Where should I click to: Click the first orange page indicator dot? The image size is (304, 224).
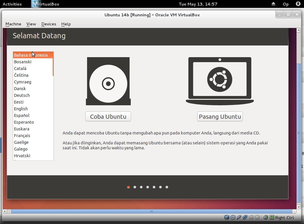pos(128,187)
